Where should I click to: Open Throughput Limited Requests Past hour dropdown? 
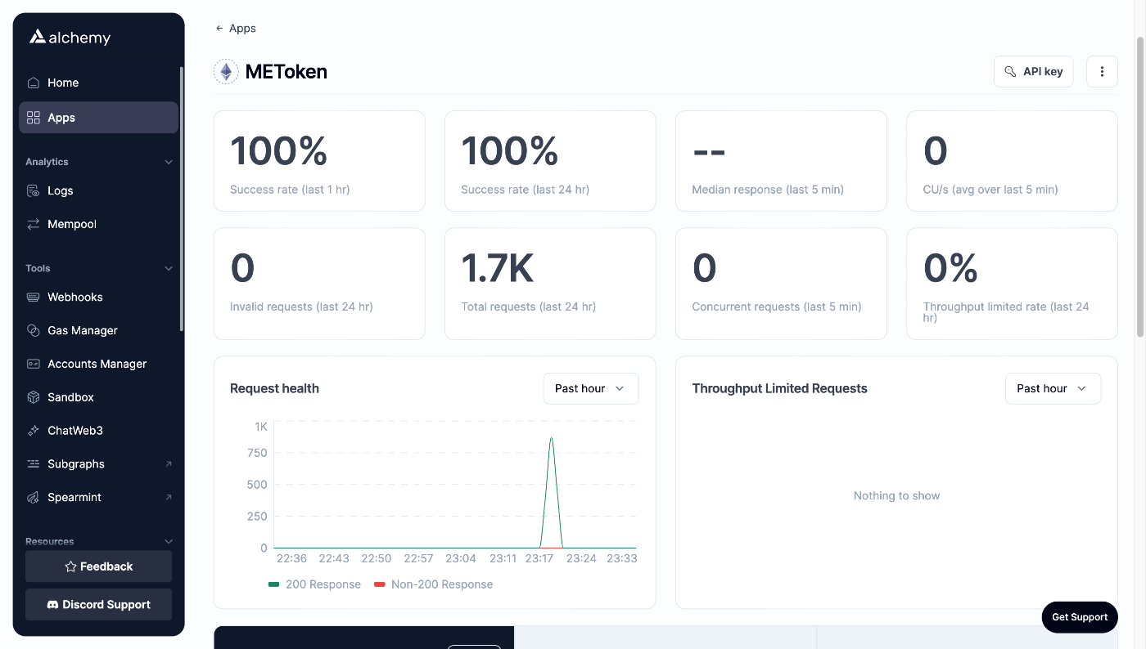point(1053,388)
